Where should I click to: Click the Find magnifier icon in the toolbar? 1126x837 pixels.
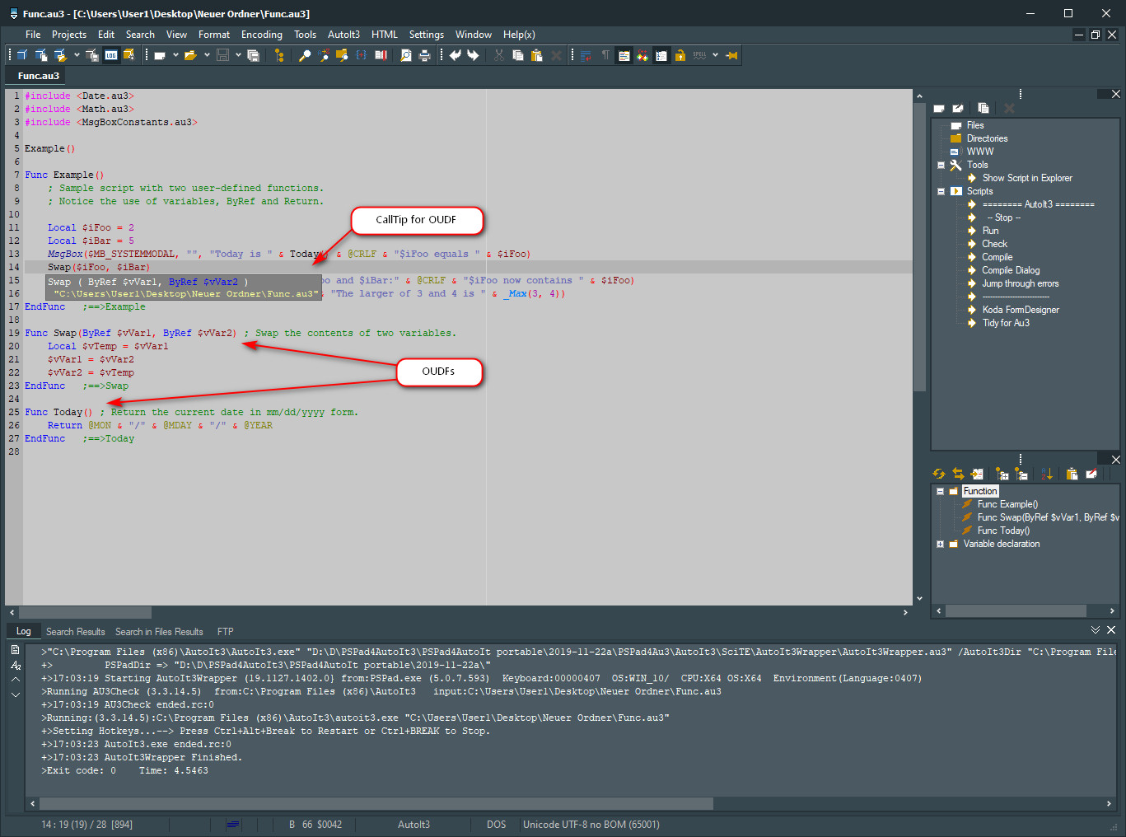click(x=304, y=55)
